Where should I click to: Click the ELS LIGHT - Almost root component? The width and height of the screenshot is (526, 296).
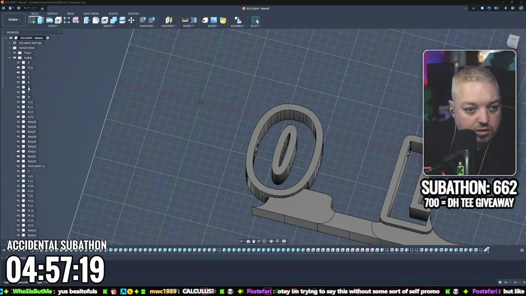coord(32,38)
